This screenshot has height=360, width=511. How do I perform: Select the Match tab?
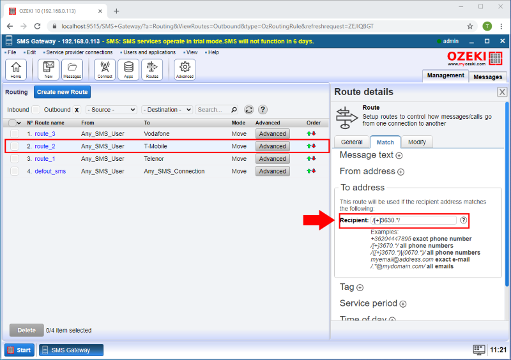[385, 142]
